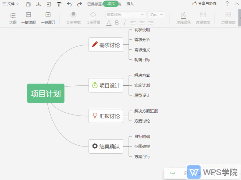Select the 范围确定 child node

pyautogui.click(x=142, y=147)
